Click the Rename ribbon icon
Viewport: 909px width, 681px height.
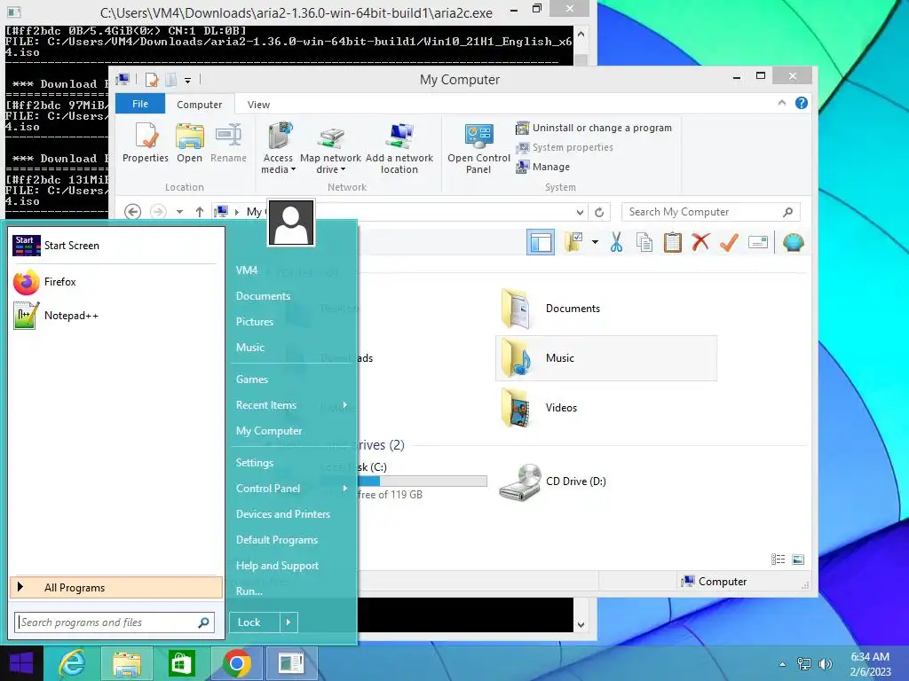[x=228, y=143]
